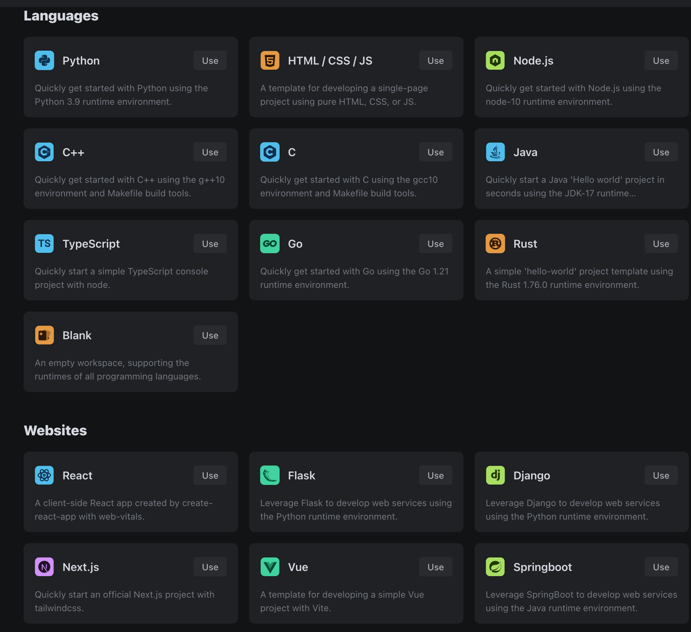Click the Flask horn icon
This screenshot has width=691, height=632.
point(270,475)
